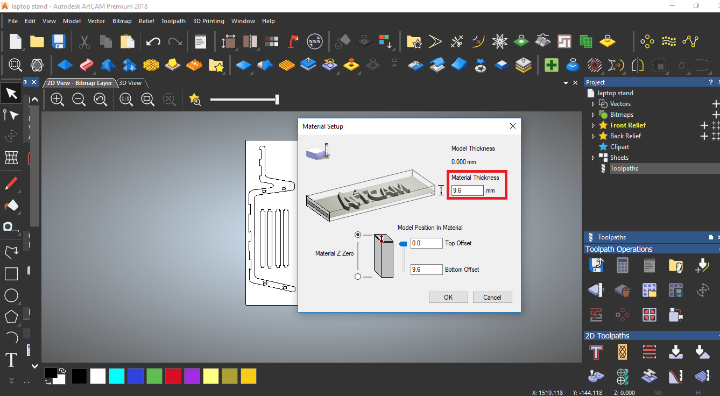Click the Material Thickness input field
The width and height of the screenshot is (720, 396).
[x=468, y=190]
